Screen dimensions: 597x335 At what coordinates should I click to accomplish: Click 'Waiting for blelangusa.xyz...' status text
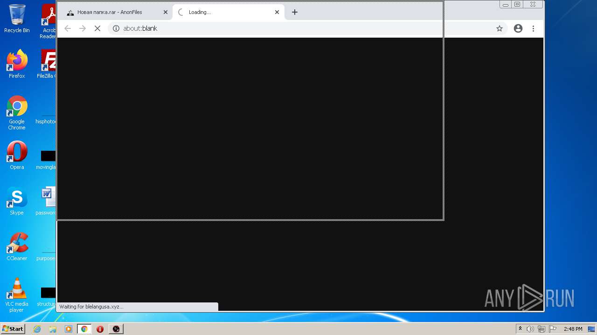click(91, 307)
